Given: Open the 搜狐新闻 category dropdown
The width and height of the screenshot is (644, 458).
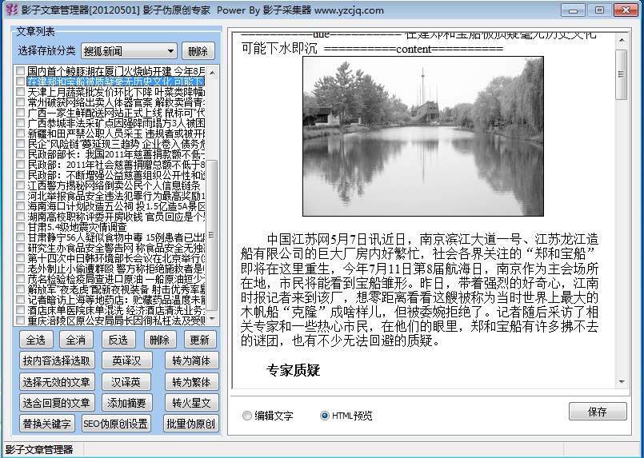Looking at the screenshot, I should pos(129,51).
